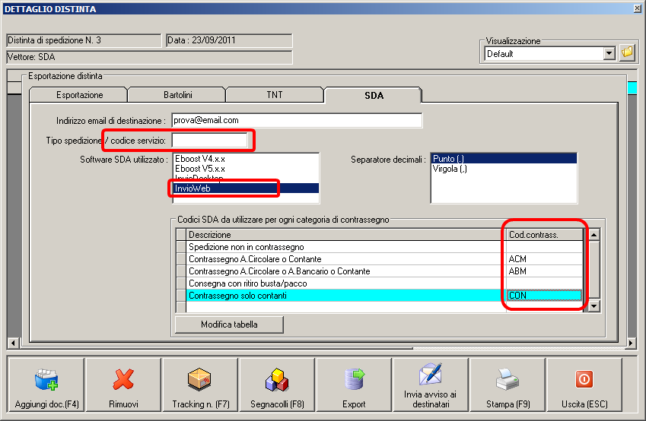Image resolution: width=646 pixels, height=421 pixels.
Task: Expand the Visualizzazione Default dropdown
Action: tap(609, 54)
